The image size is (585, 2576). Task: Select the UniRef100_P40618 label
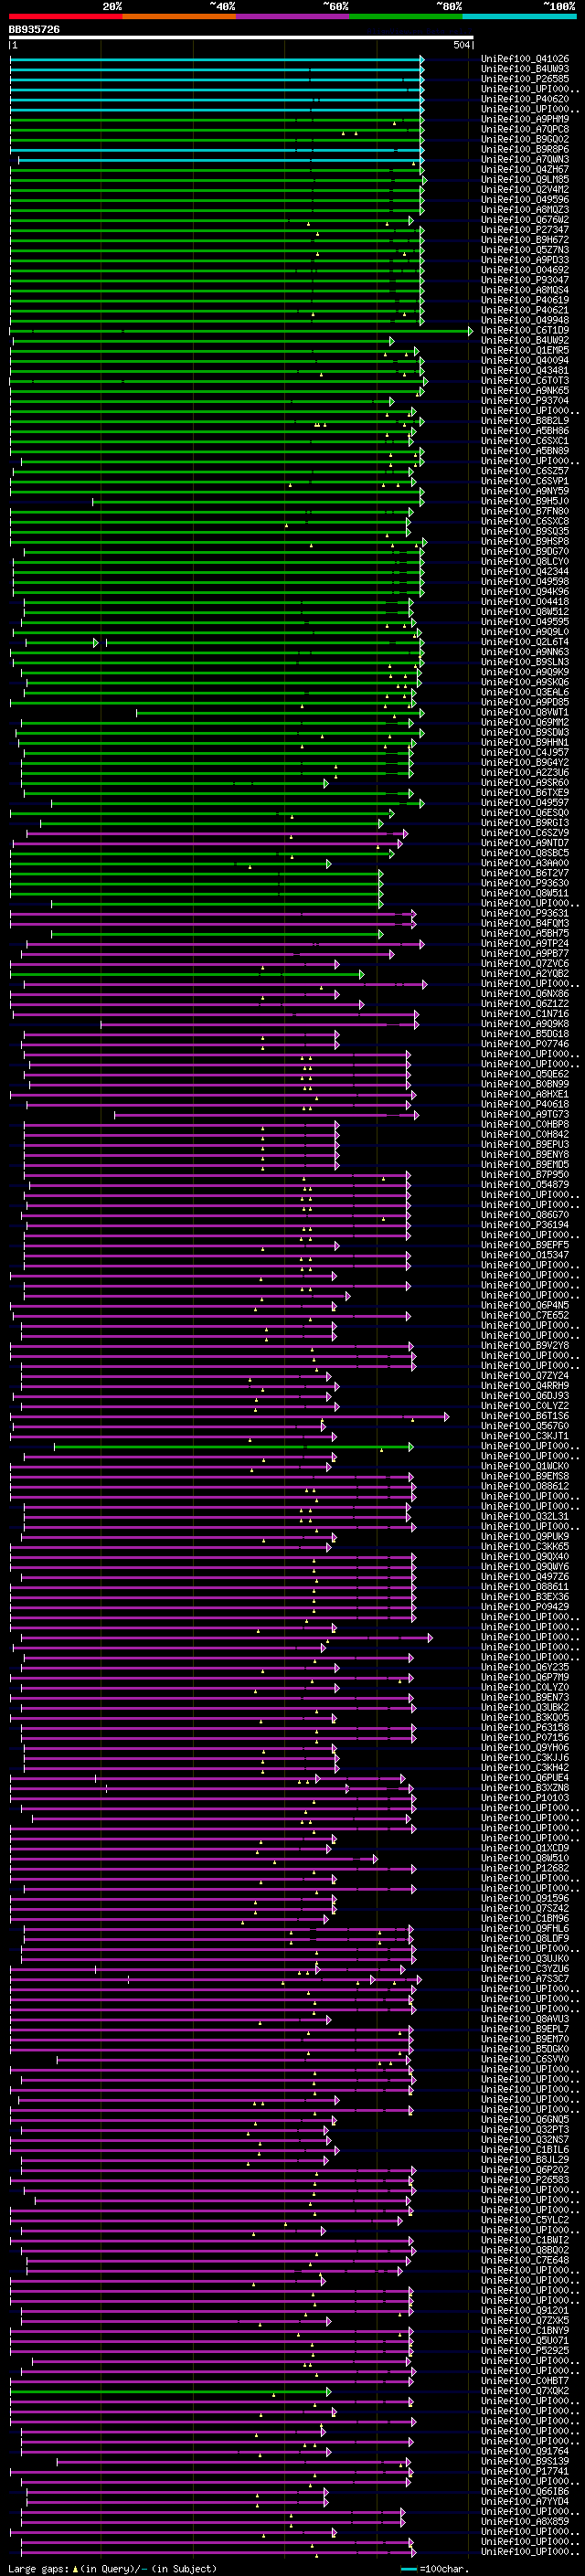point(525,1105)
